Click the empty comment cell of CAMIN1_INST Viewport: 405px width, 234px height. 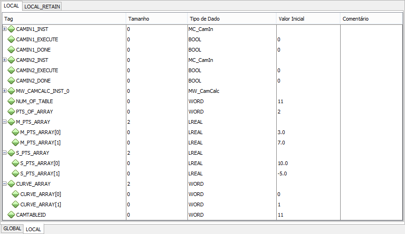(372, 29)
